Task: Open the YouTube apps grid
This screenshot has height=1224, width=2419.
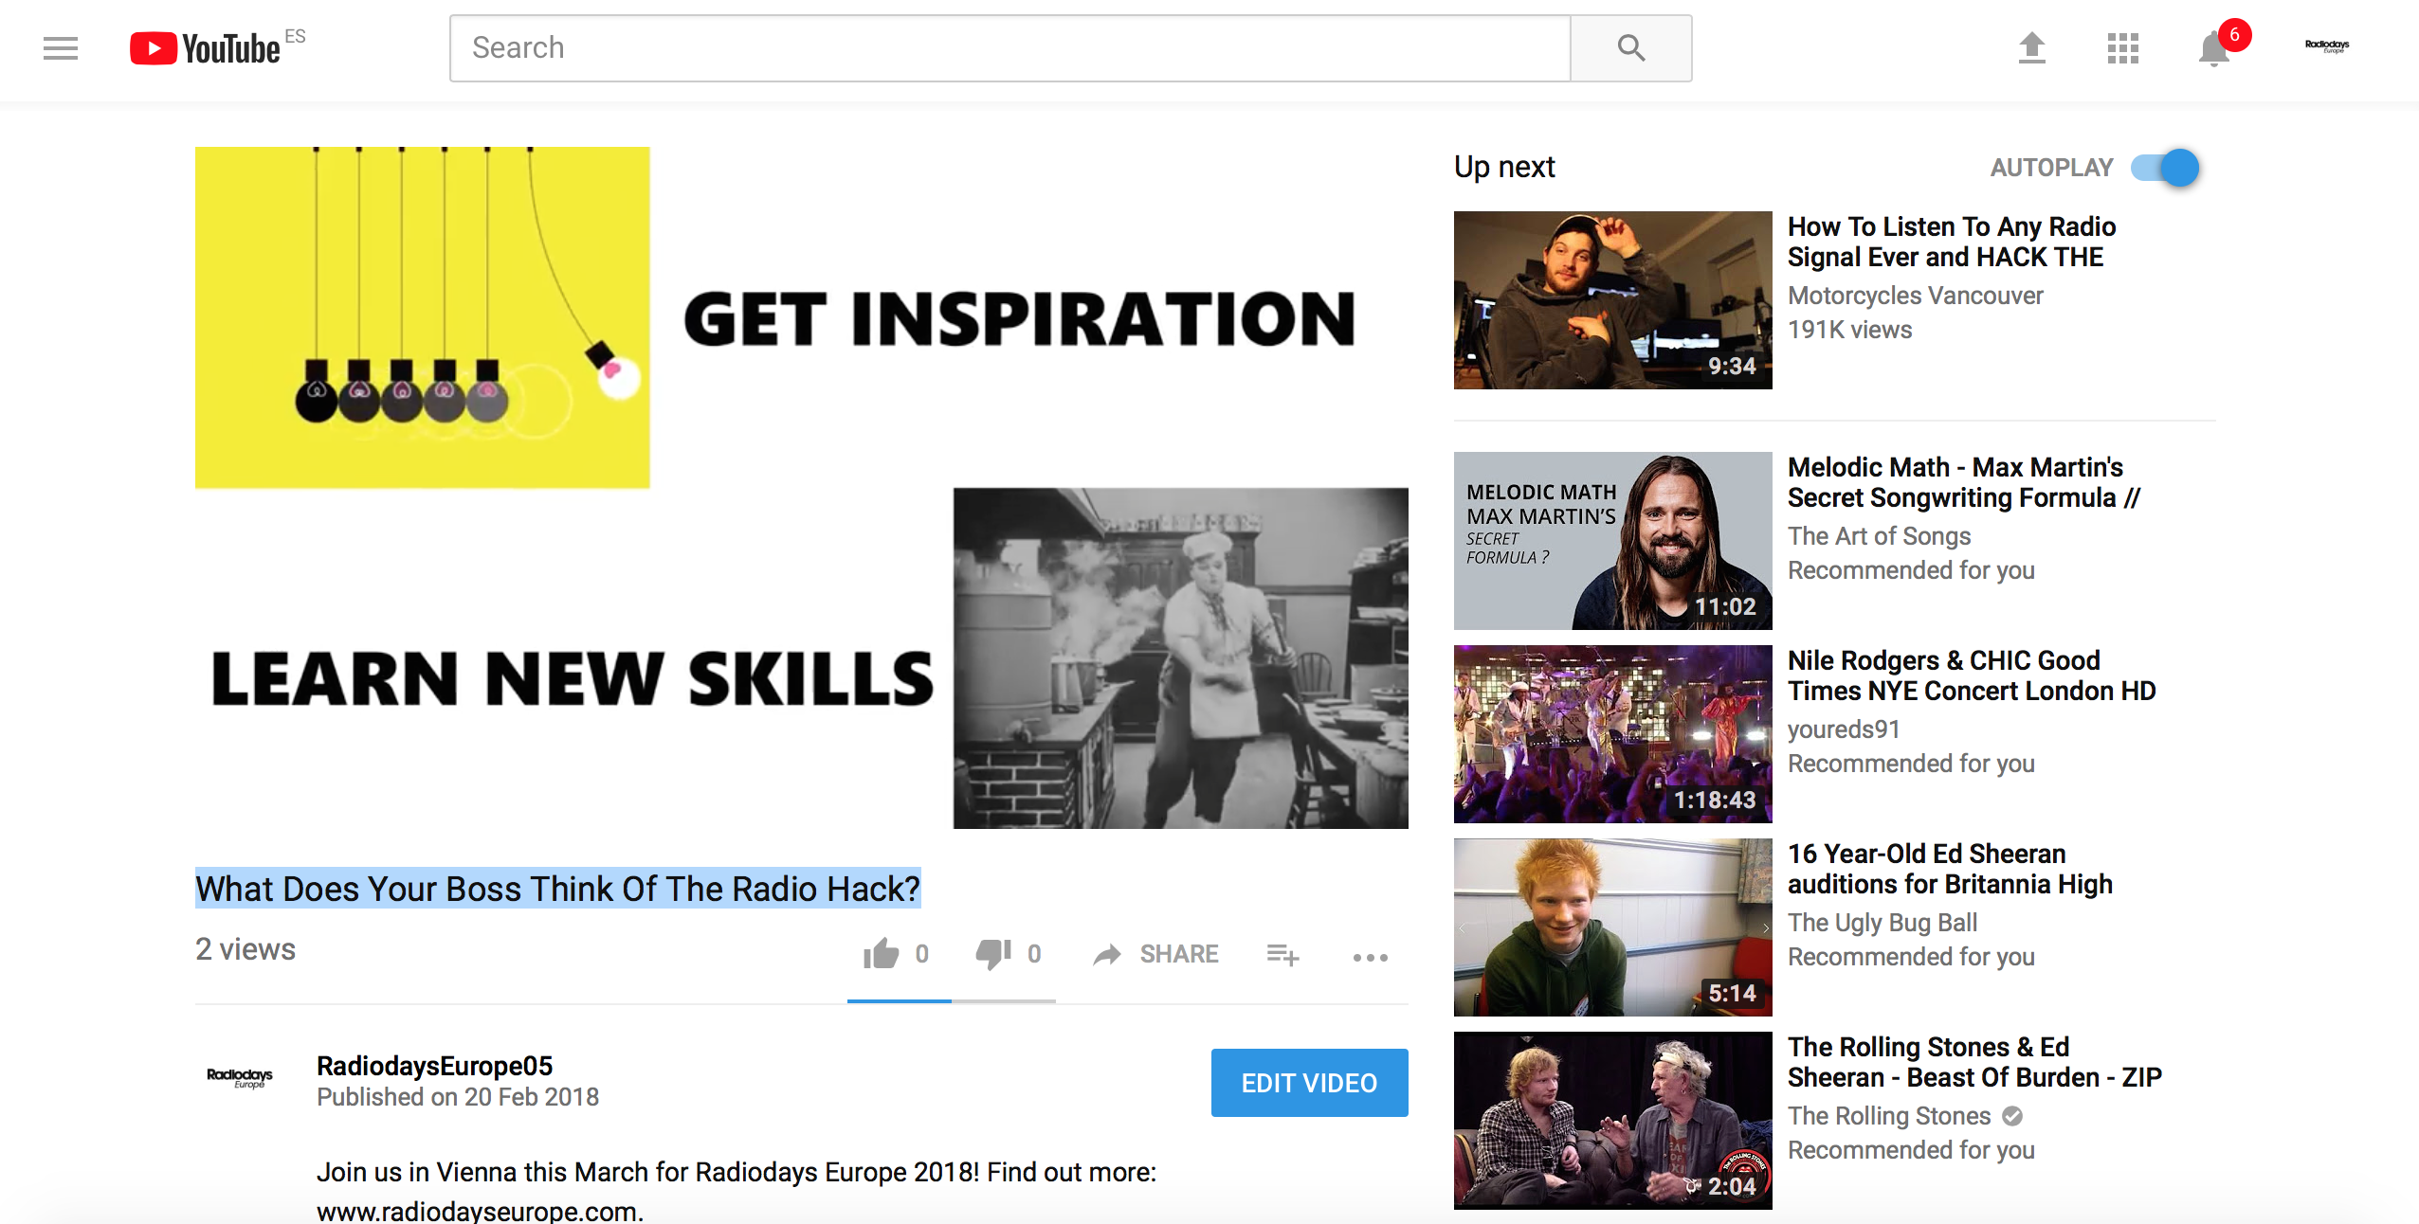Action: coord(2123,48)
